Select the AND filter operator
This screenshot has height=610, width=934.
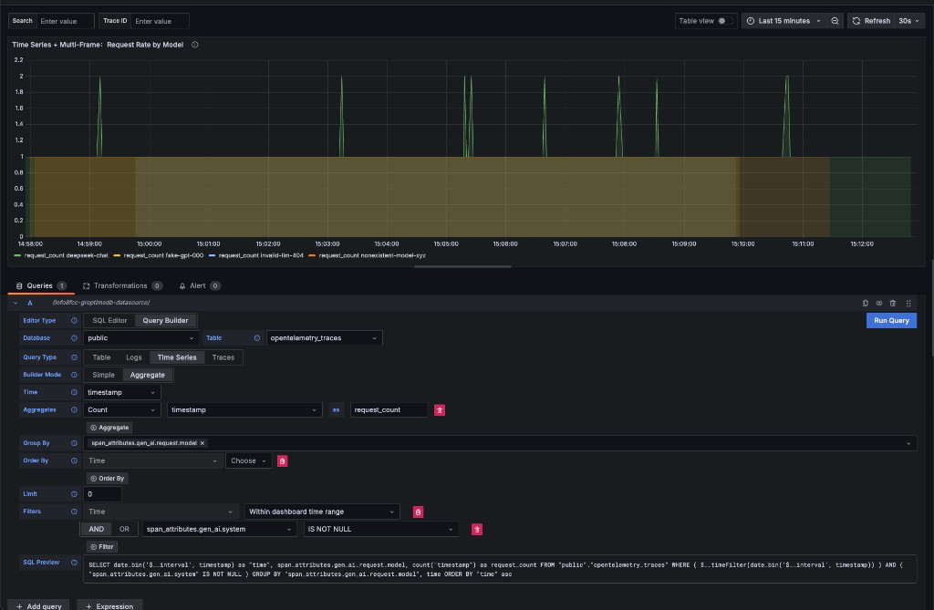97,529
